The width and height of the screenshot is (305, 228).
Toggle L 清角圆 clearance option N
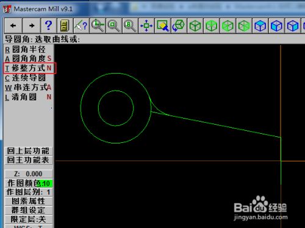(28, 97)
